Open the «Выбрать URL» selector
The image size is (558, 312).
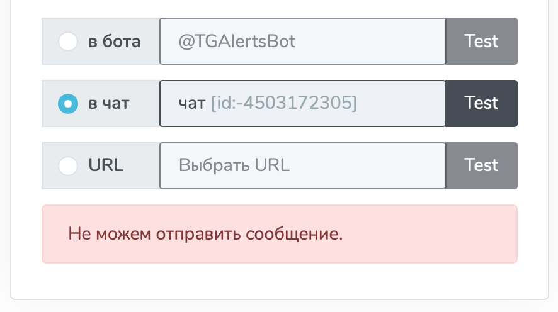tap(302, 165)
